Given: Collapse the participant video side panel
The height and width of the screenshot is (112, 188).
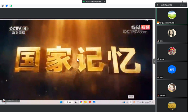Looking at the screenshot, I should [154, 61].
